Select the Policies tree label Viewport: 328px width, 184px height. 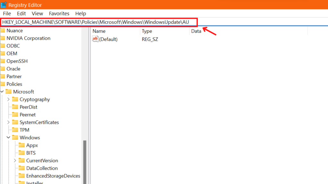pos(14,84)
